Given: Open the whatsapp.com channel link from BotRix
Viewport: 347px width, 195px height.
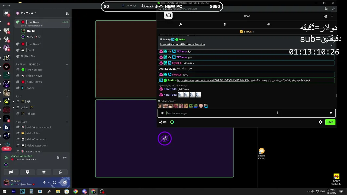Looking at the screenshot, I should pyautogui.click(x=214, y=80).
